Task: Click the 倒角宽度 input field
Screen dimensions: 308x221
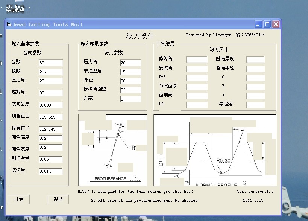Action: coord(51,147)
